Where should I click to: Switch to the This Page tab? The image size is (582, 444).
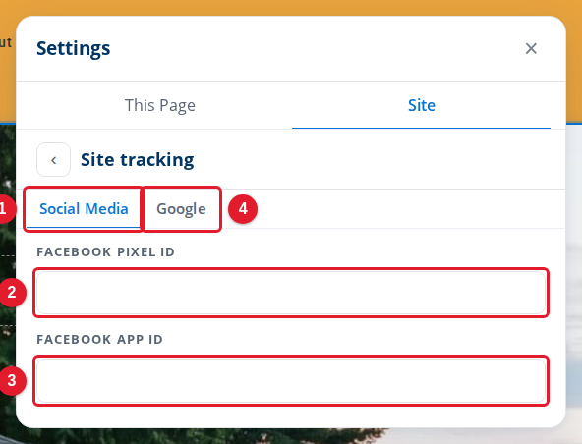point(160,105)
